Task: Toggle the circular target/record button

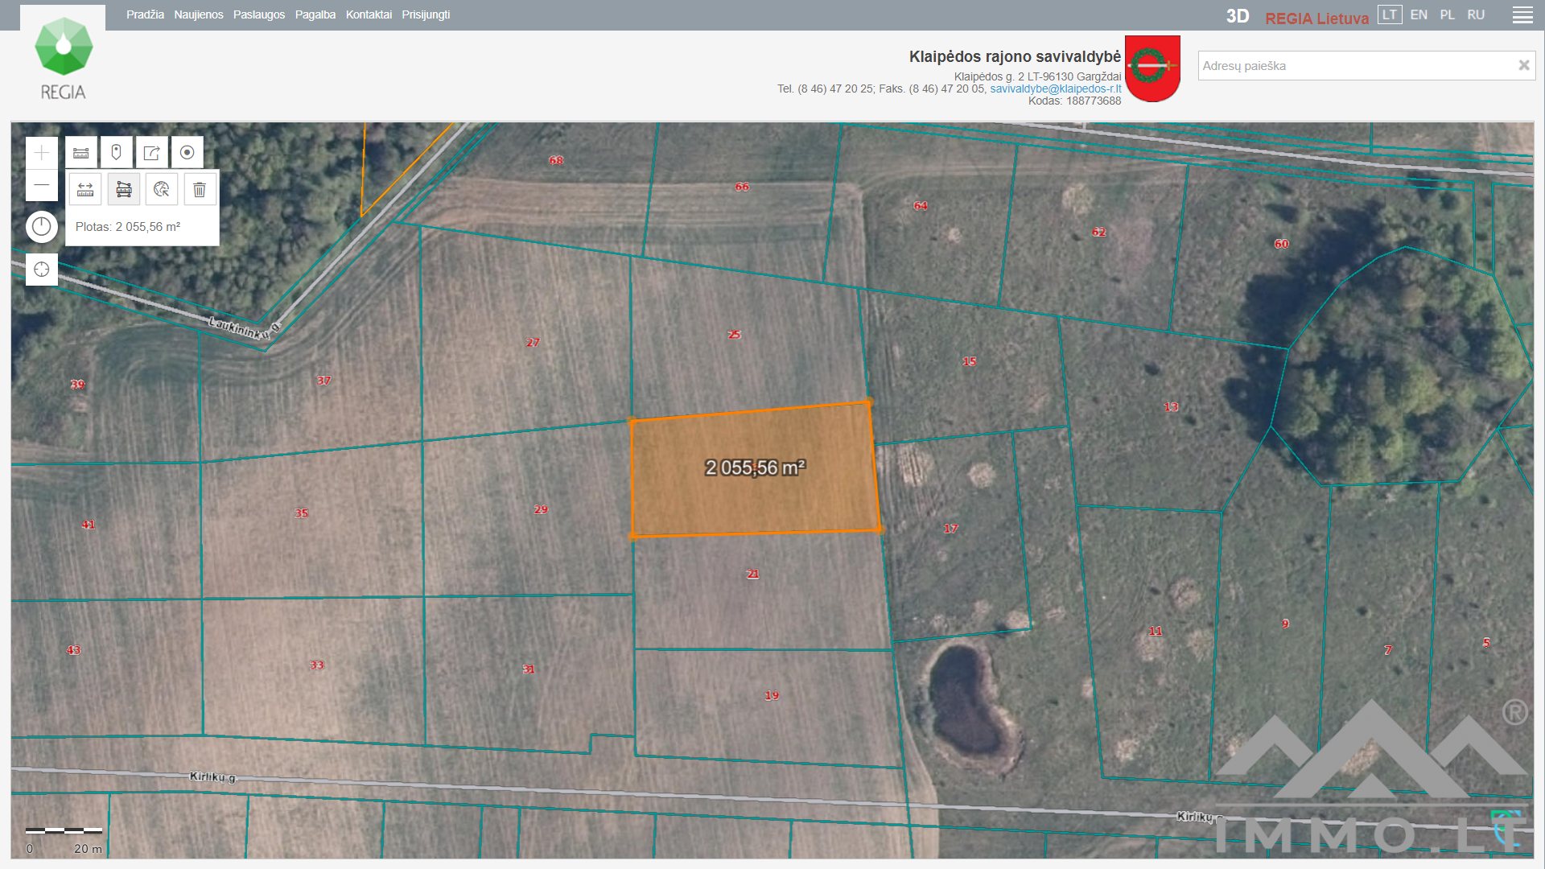Action: [x=187, y=152]
